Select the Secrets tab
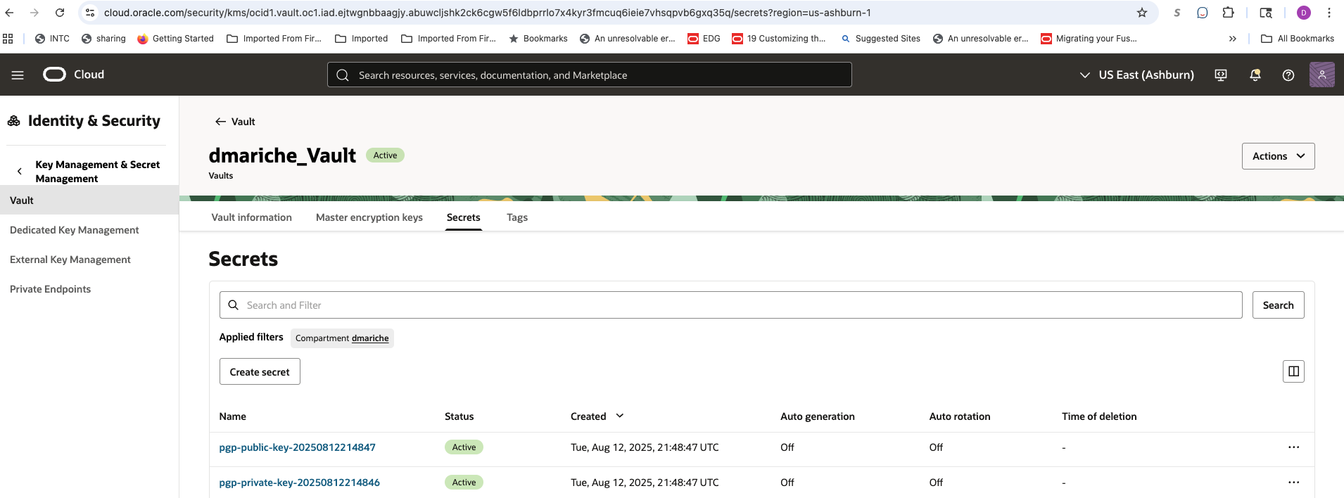1344x498 pixels. tap(463, 217)
